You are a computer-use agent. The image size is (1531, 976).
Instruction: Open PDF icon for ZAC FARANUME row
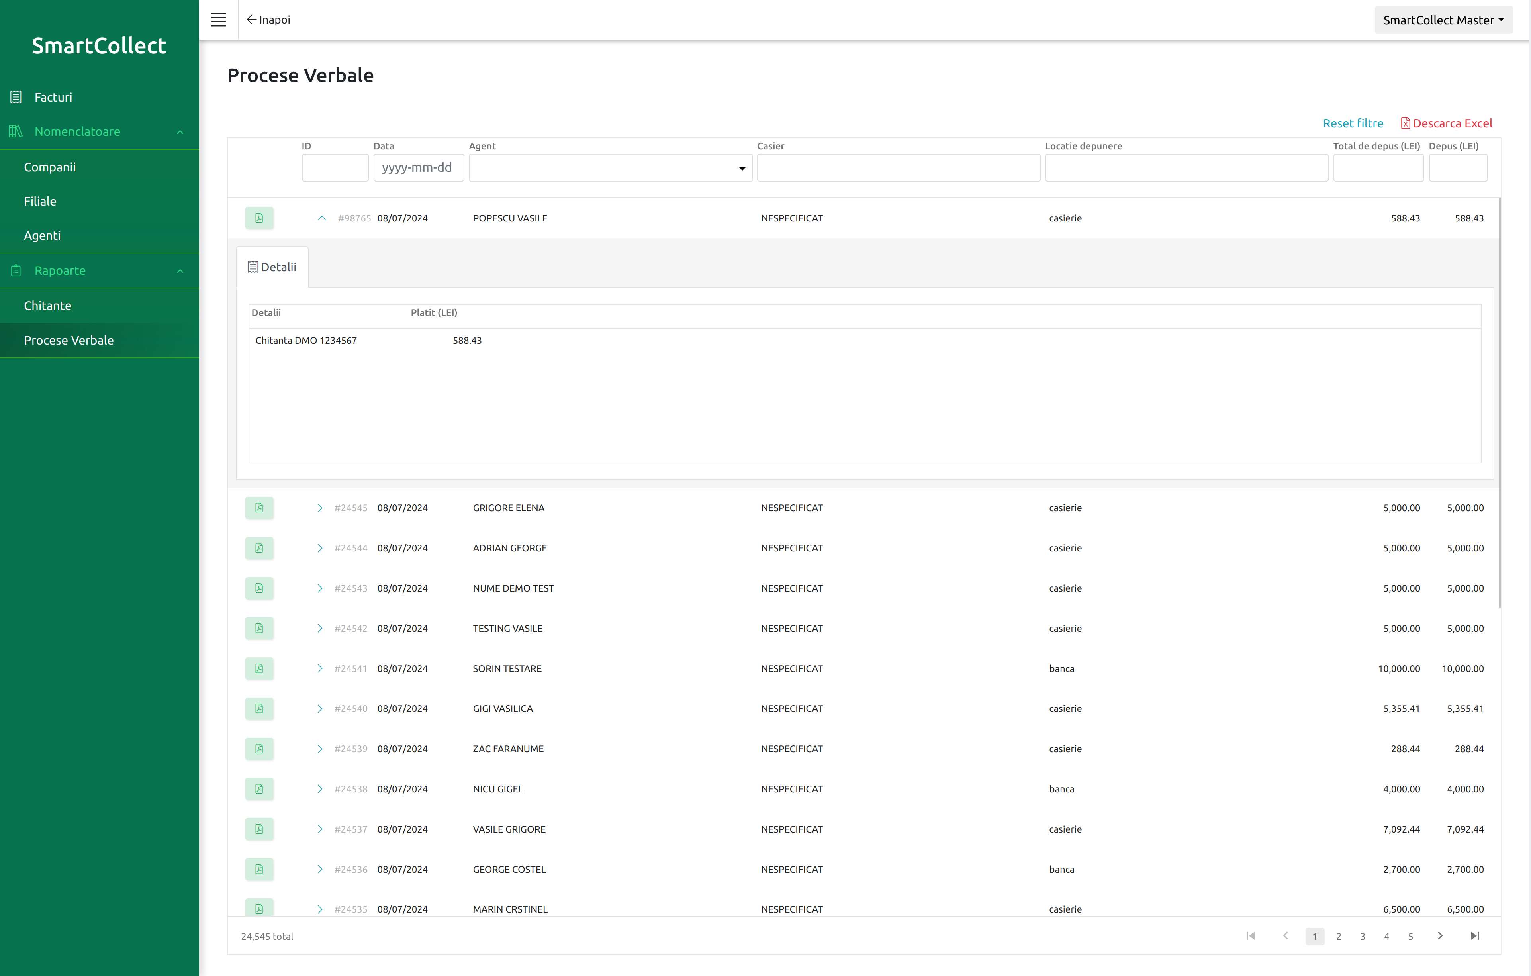pos(259,749)
